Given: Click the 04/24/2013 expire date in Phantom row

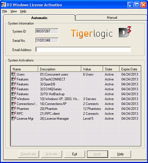Looking at the screenshot, I should (x=130, y=109).
